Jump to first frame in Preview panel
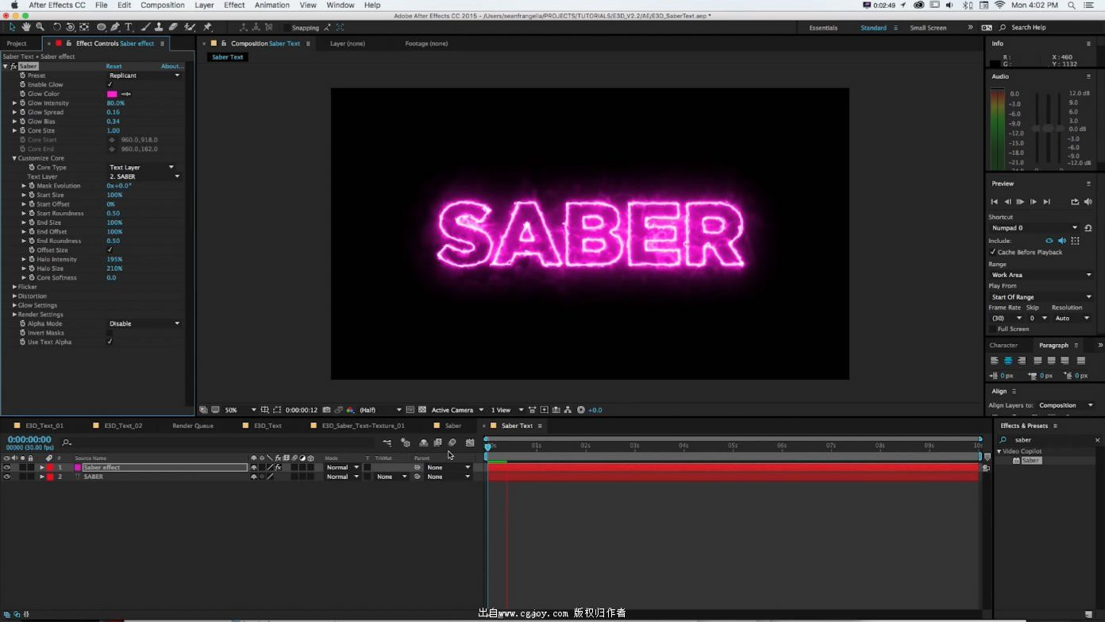Image resolution: width=1105 pixels, height=622 pixels. pyautogui.click(x=994, y=202)
